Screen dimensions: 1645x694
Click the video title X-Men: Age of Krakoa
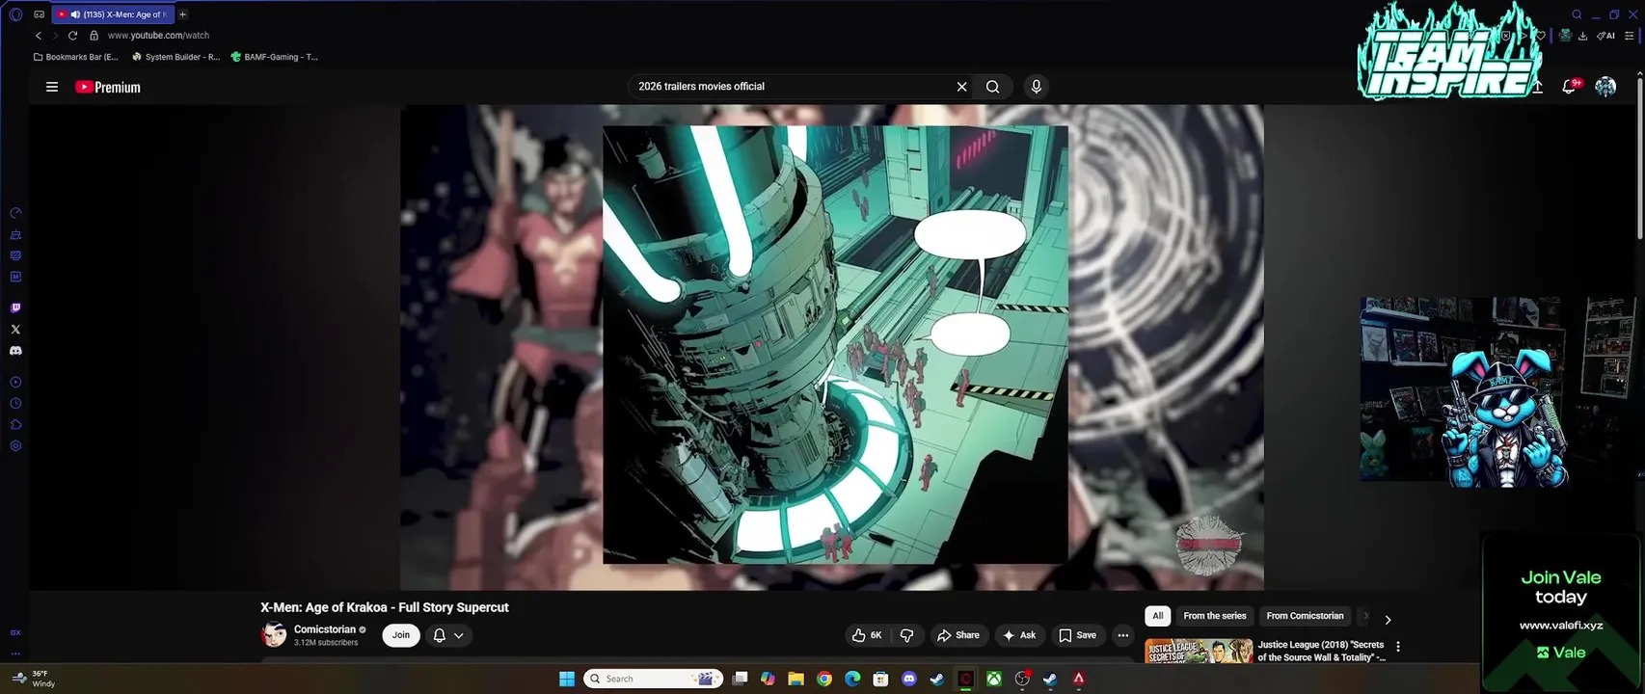click(384, 607)
